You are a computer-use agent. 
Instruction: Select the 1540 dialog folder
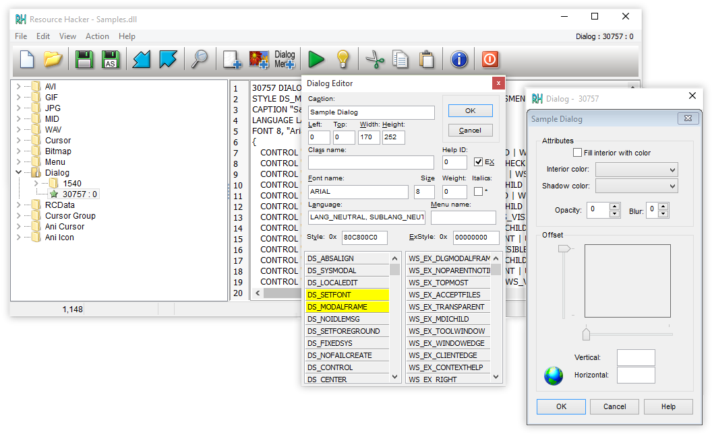[x=72, y=184]
